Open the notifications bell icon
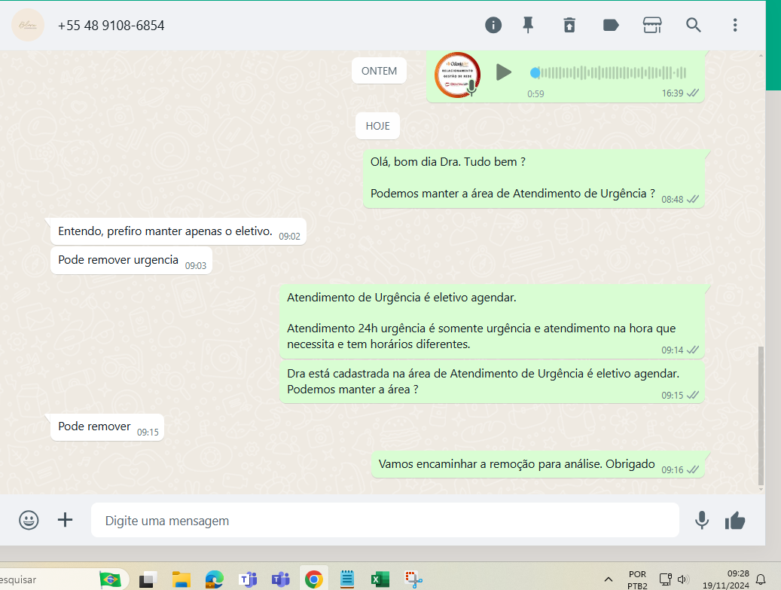 pos(761,579)
